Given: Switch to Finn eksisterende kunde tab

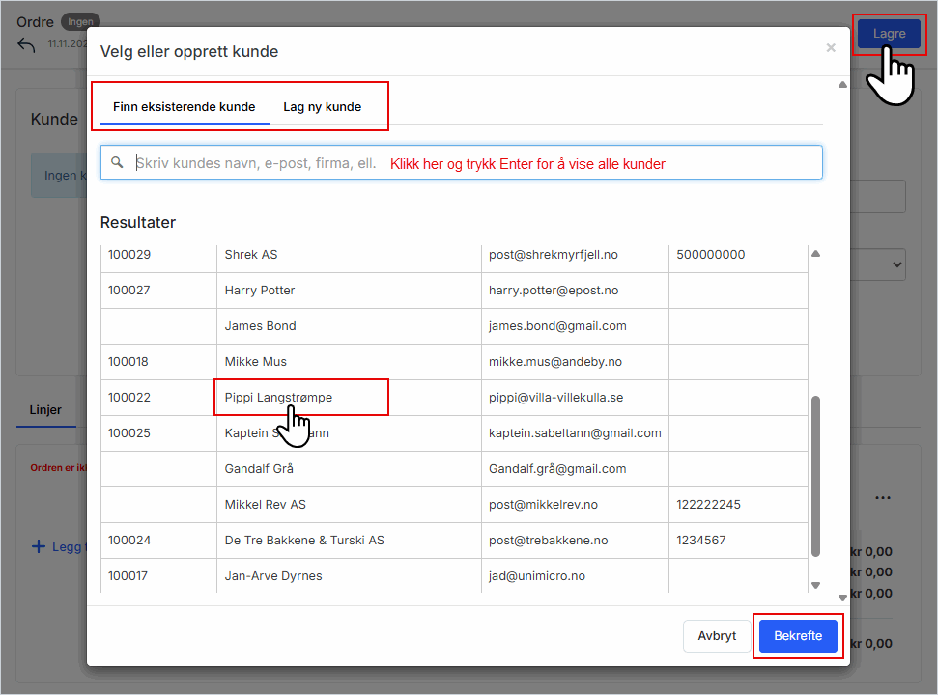Looking at the screenshot, I should [184, 107].
